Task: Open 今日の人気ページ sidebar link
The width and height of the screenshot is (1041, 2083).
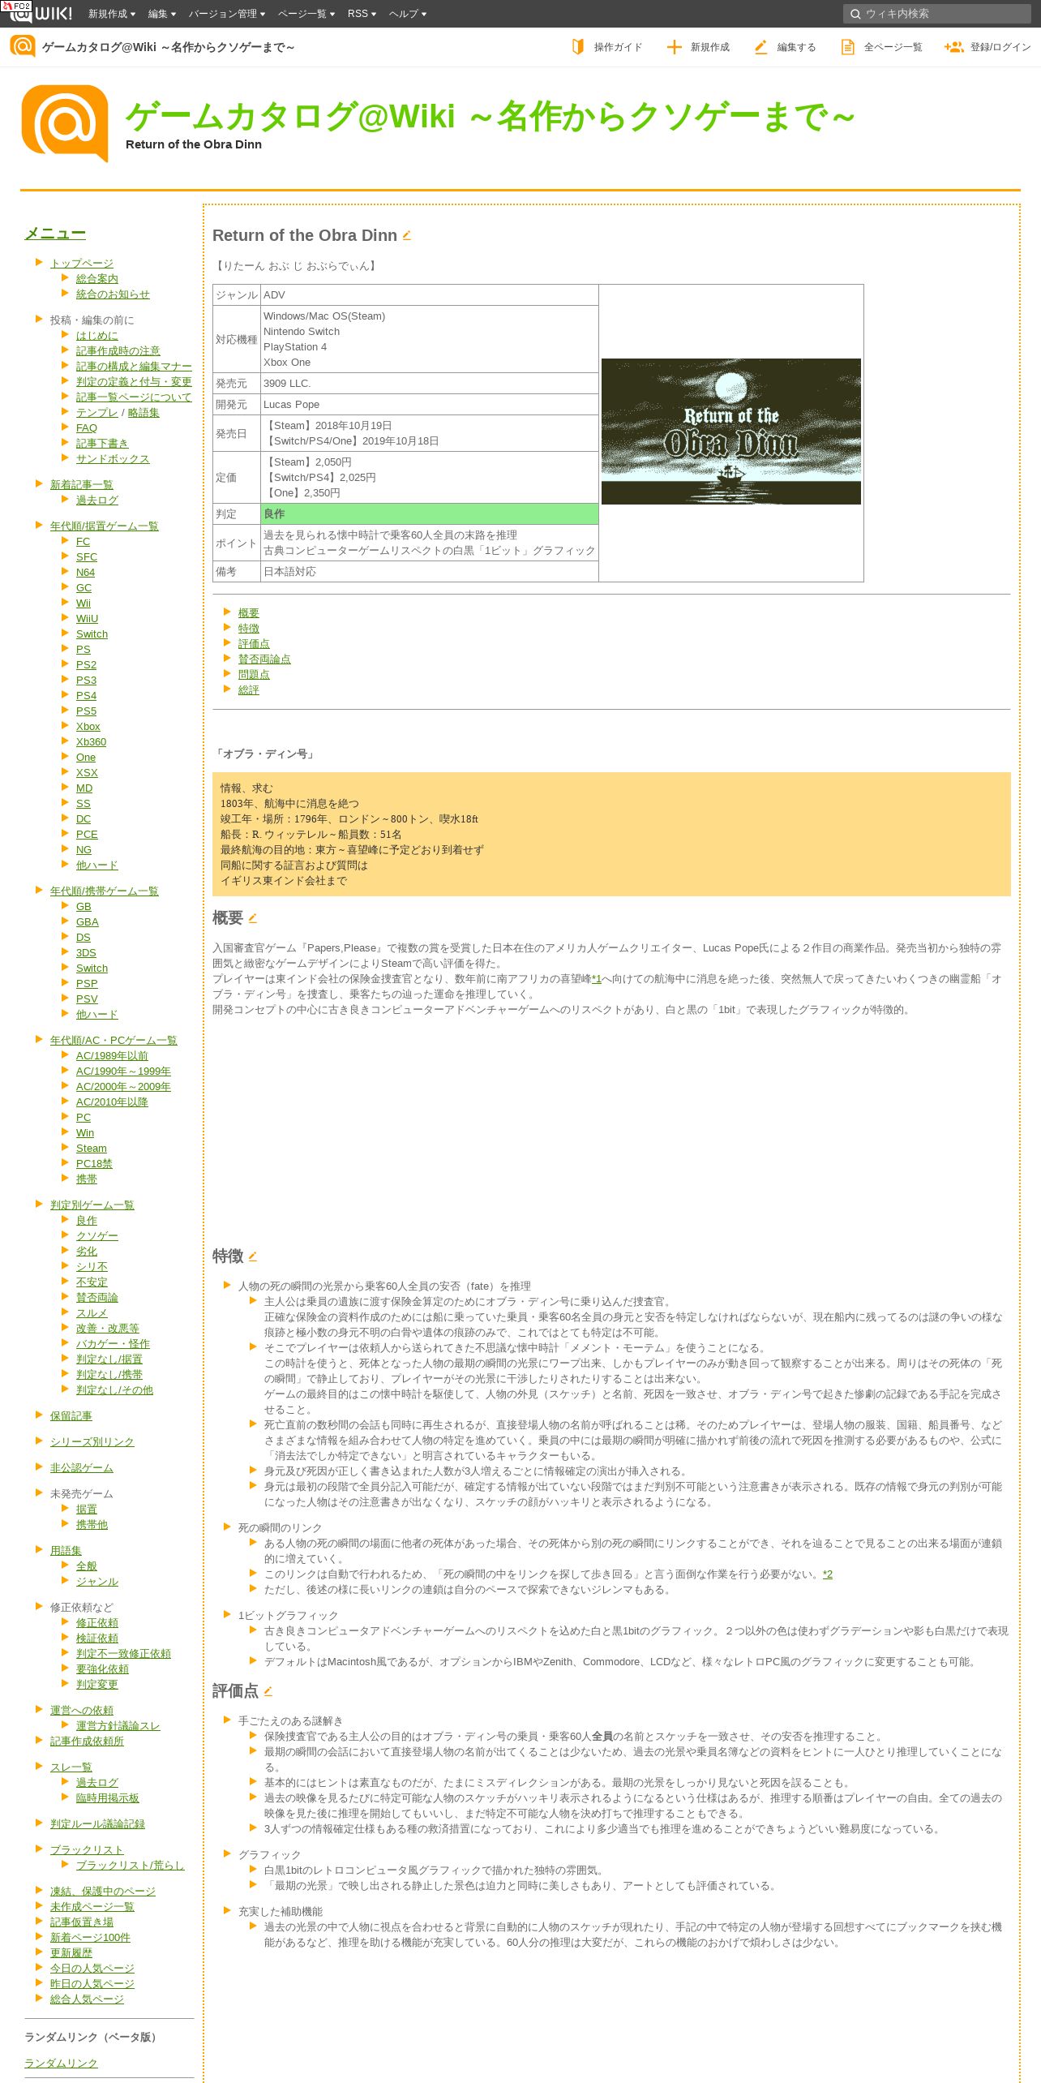Action: pos(92,1969)
